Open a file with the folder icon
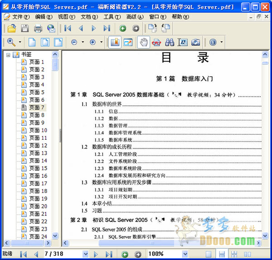This screenshot has width=272, height=260. [x=12, y=28]
